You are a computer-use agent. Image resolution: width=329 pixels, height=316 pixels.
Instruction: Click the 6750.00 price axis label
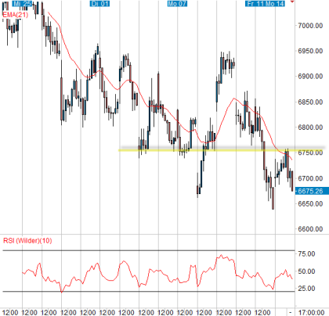(310, 153)
